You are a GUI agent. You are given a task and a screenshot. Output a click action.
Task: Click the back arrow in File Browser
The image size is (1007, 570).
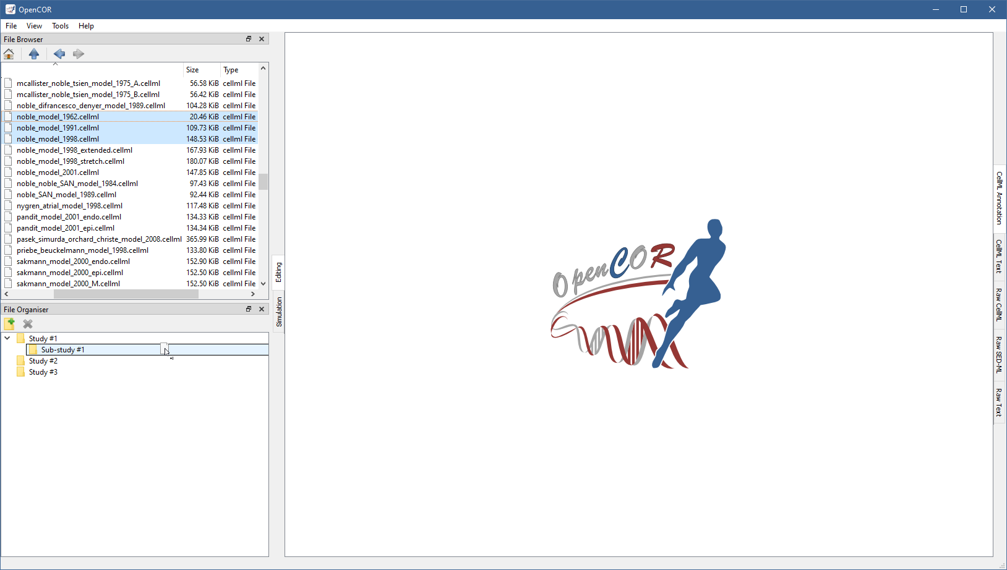point(59,54)
